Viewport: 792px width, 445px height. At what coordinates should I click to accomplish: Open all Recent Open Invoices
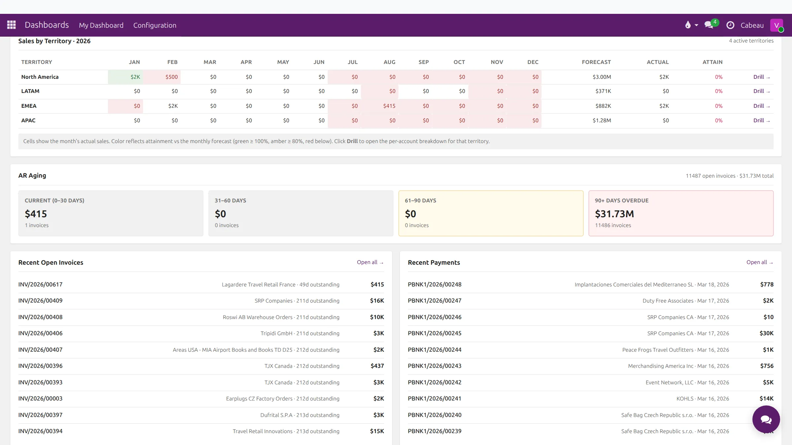(x=370, y=262)
